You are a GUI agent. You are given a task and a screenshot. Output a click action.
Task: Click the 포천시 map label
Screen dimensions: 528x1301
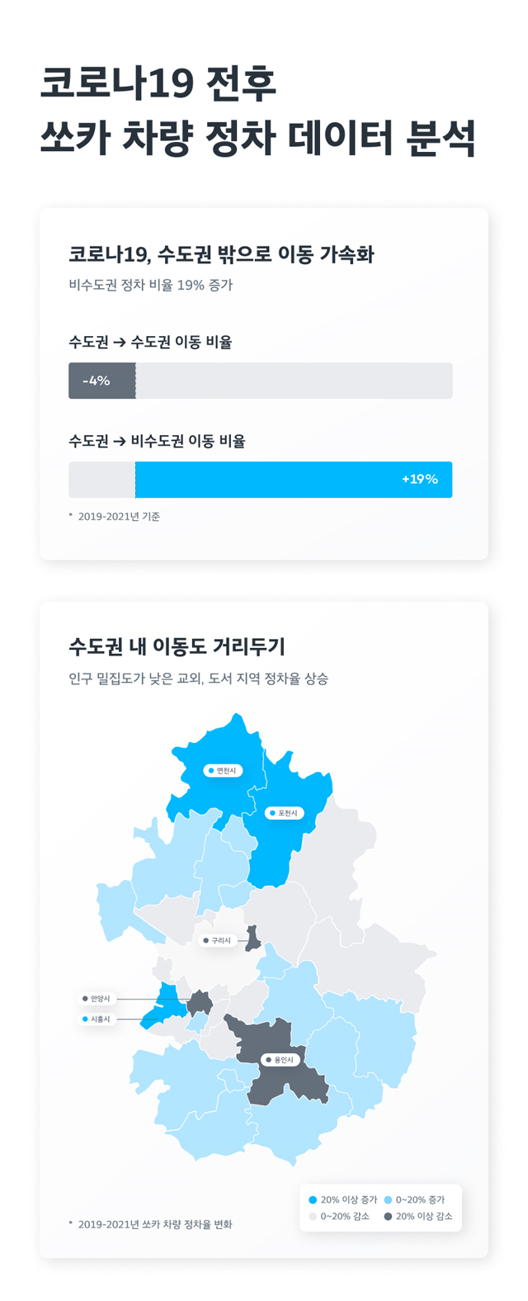tap(285, 813)
